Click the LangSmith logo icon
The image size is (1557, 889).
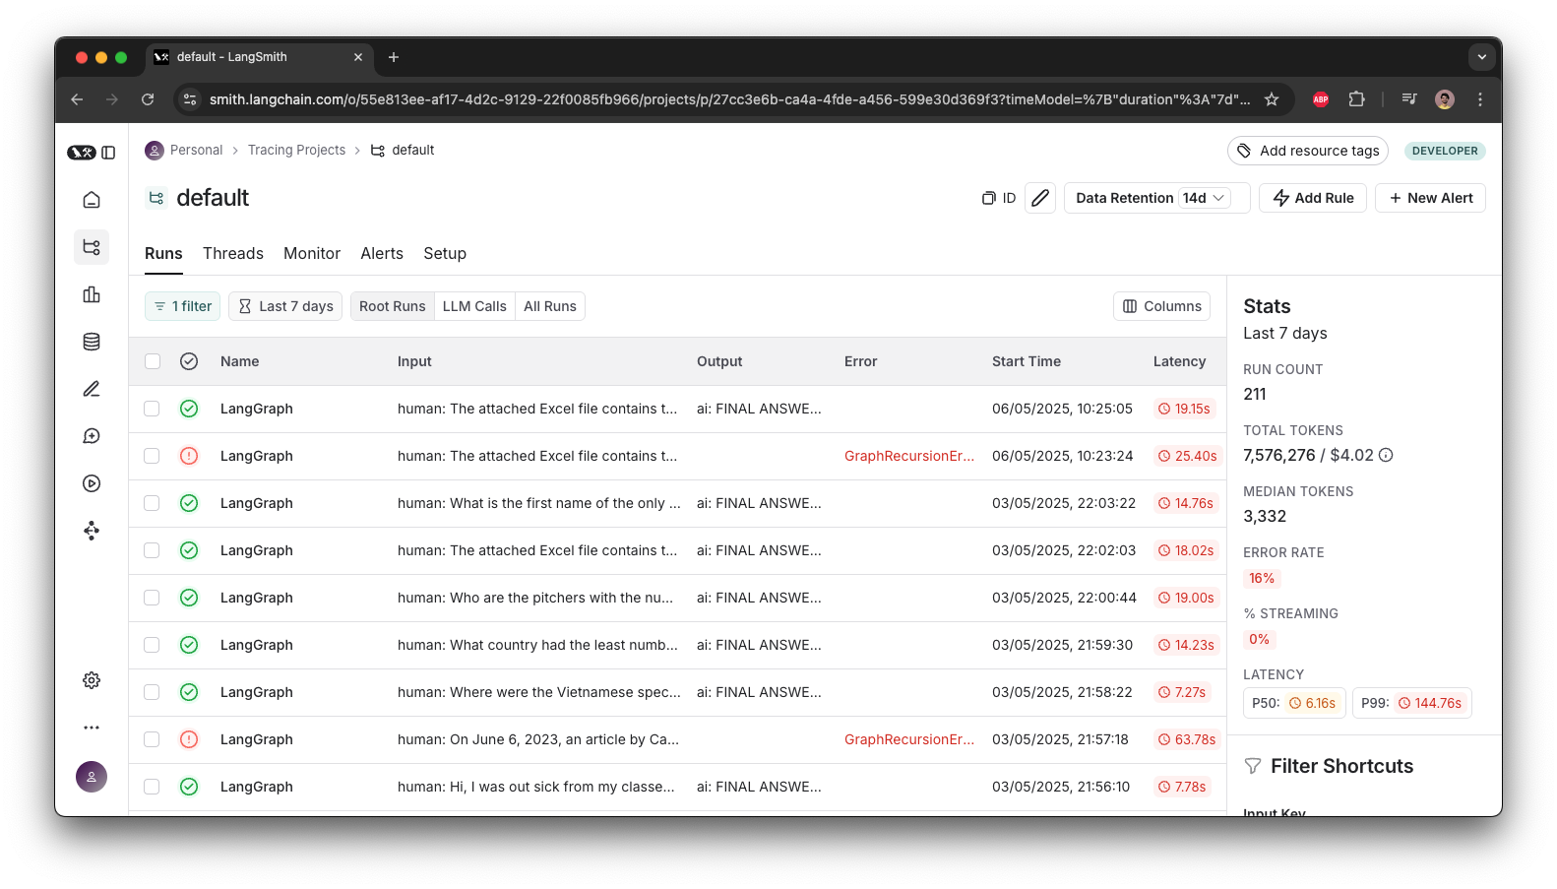pyautogui.click(x=82, y=153)
